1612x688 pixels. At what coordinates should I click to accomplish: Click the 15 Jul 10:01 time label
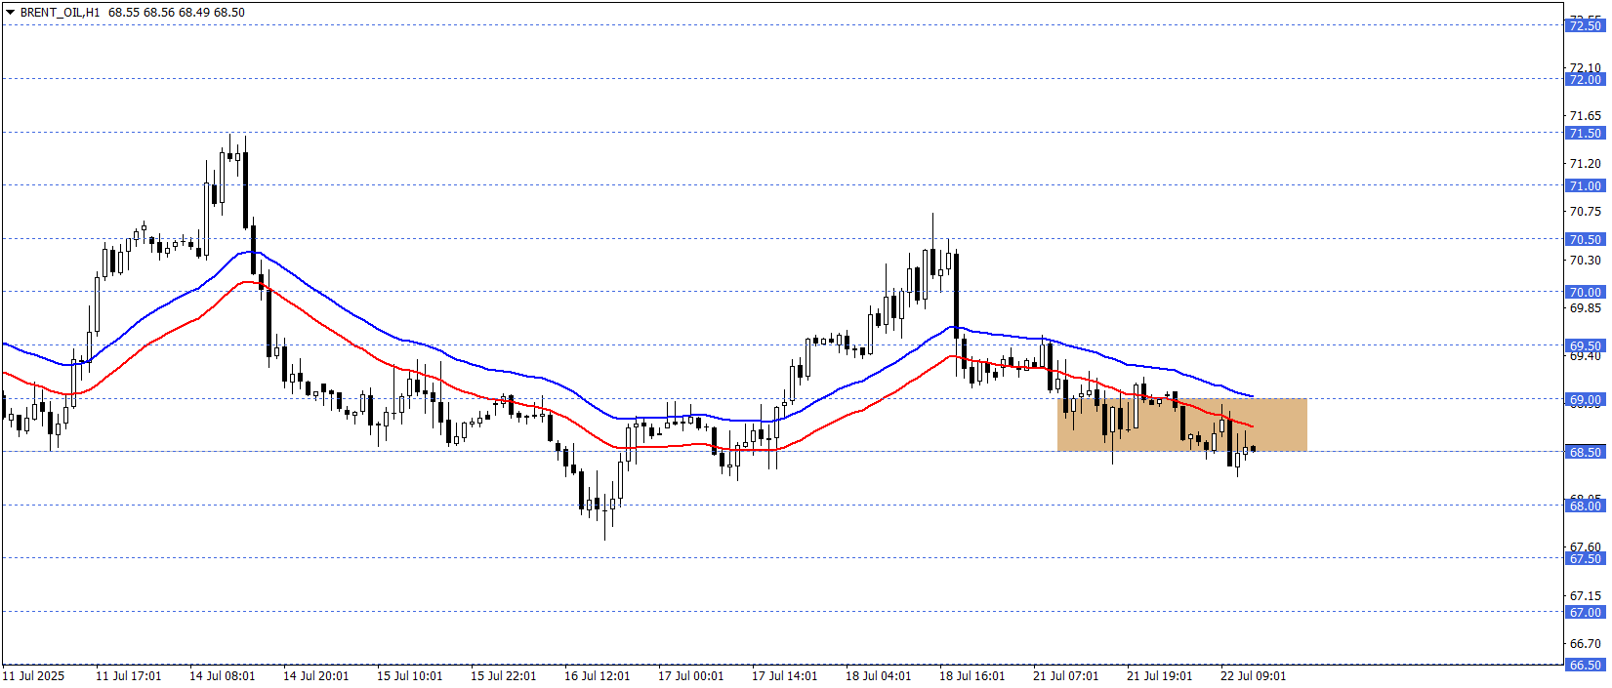pos(410,676)
